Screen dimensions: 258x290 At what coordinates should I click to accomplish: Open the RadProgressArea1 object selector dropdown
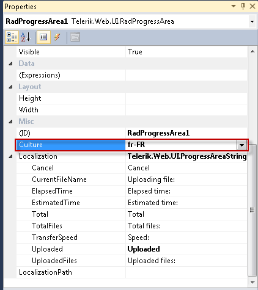[x=252, y=21]
